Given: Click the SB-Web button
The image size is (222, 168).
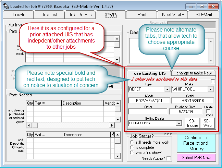Looking at the screenshot, I should tap(207, 123).
